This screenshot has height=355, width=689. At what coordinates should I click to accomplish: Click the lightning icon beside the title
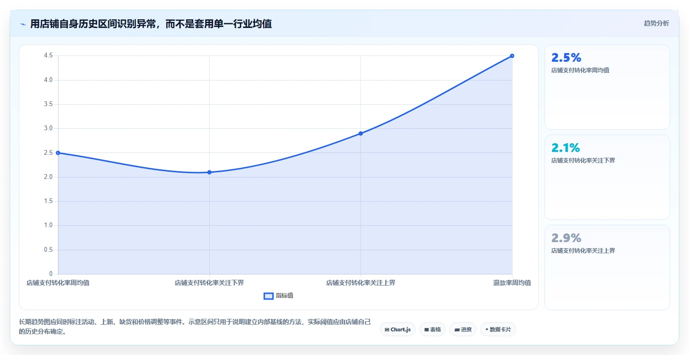(23, 24)
